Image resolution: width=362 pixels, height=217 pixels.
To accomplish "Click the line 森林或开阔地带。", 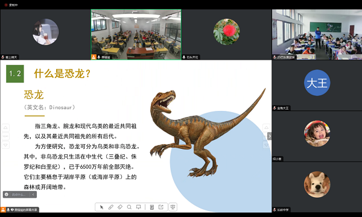I will [x=45, y=187].
